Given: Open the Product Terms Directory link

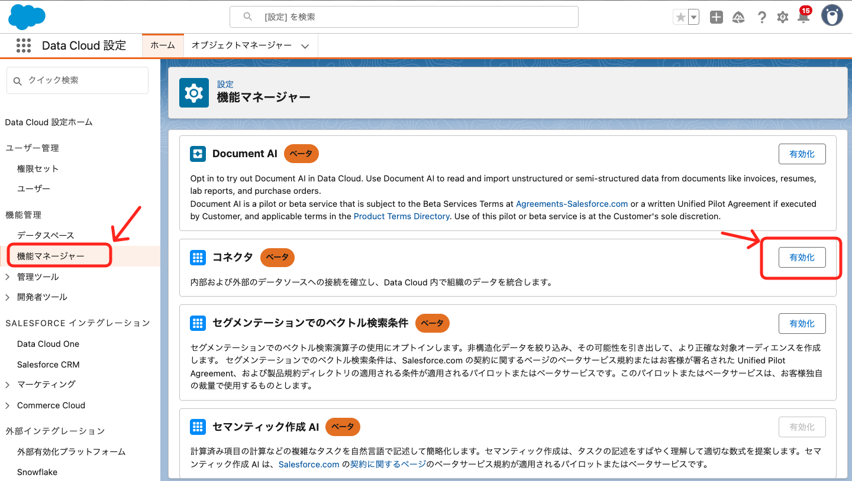Looking at the screenshot, I should 402,216.
